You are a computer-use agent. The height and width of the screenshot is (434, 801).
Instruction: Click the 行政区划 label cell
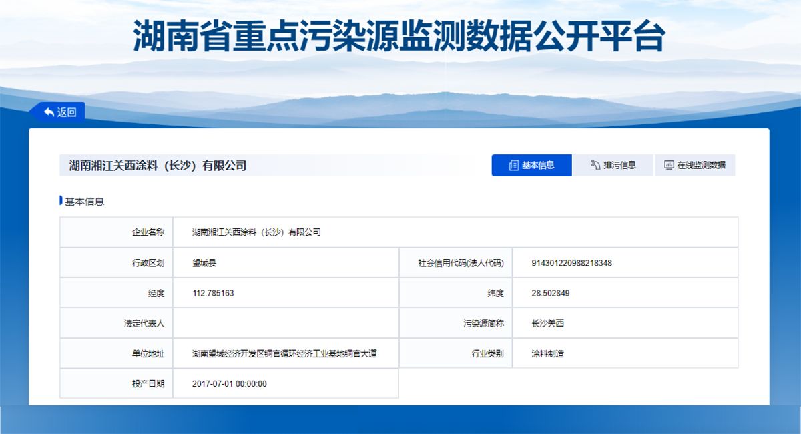click(116, 263)
